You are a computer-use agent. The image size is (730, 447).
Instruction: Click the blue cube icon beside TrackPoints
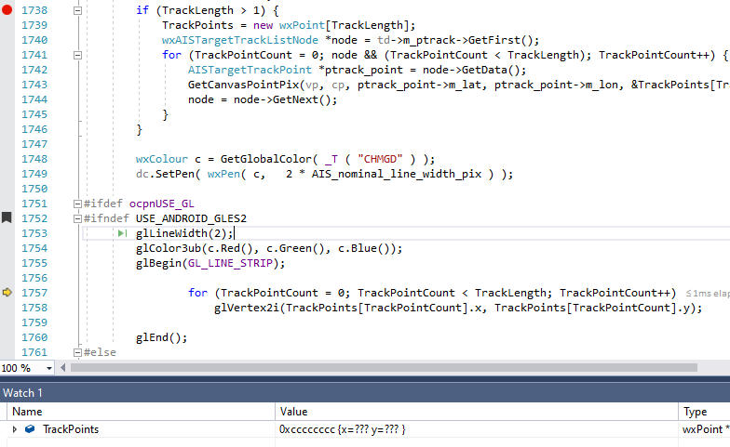(30, 429)
